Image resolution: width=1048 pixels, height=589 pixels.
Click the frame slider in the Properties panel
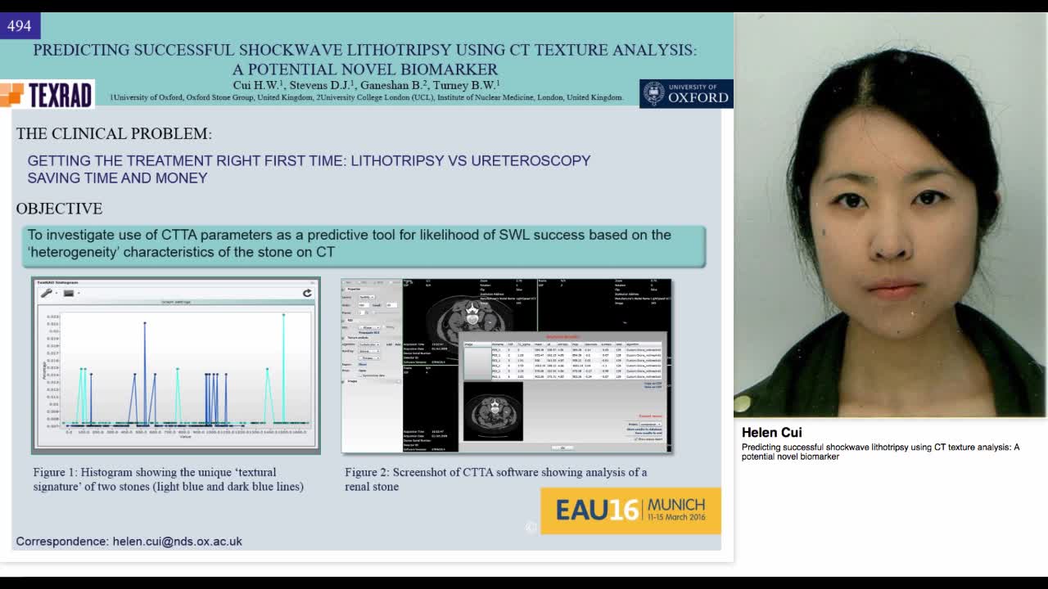click(x=382, y=312)
